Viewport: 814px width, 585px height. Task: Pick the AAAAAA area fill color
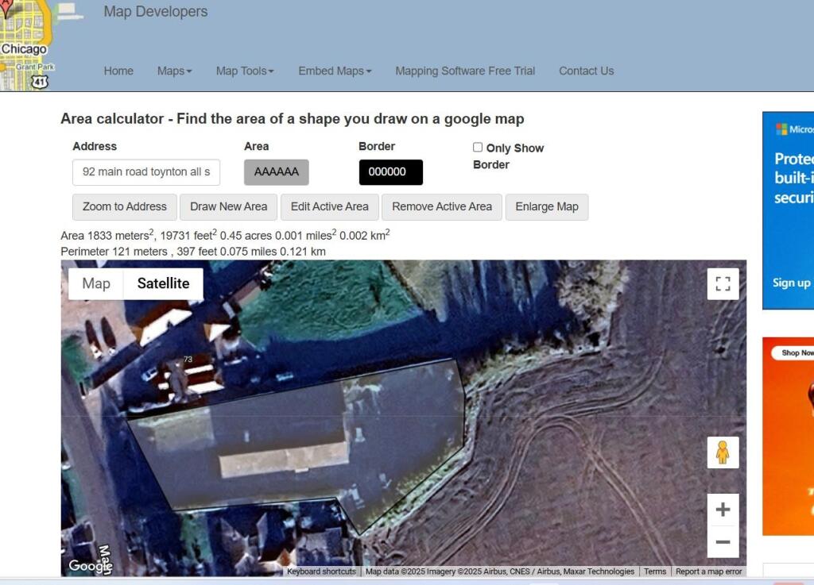[276, 172]
